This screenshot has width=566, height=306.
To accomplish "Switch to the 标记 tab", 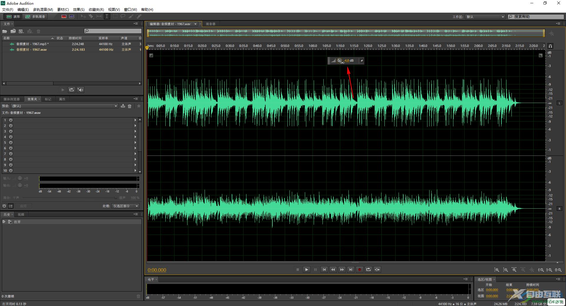I will 48,99.
